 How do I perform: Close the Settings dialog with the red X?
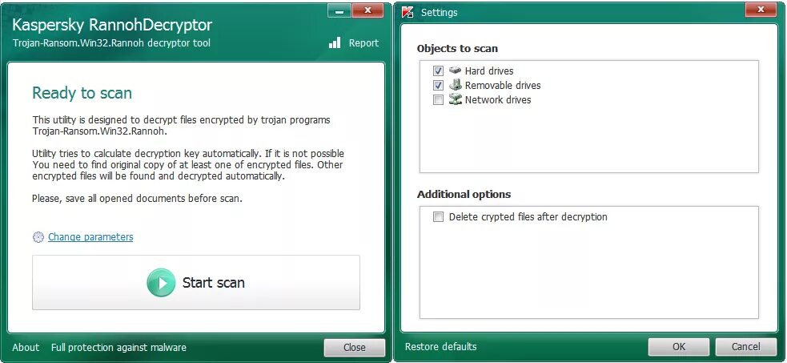coord(761,10)
